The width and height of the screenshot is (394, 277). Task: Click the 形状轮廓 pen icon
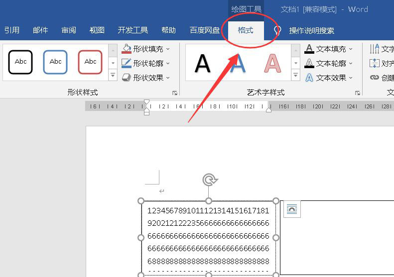127,63
